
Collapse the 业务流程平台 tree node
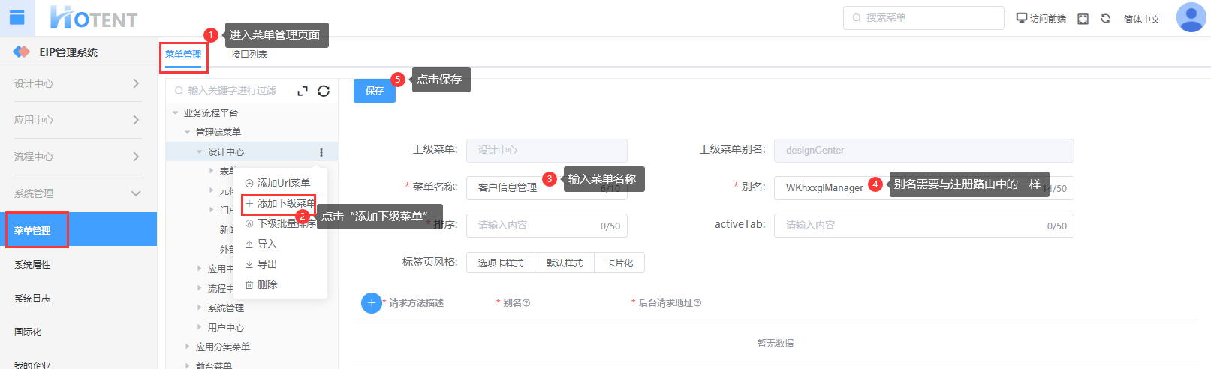[x=176, y=113]
